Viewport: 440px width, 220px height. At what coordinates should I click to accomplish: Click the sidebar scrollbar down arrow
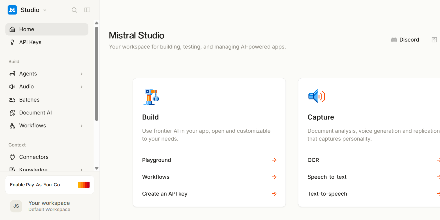click(x=97, y=168)
